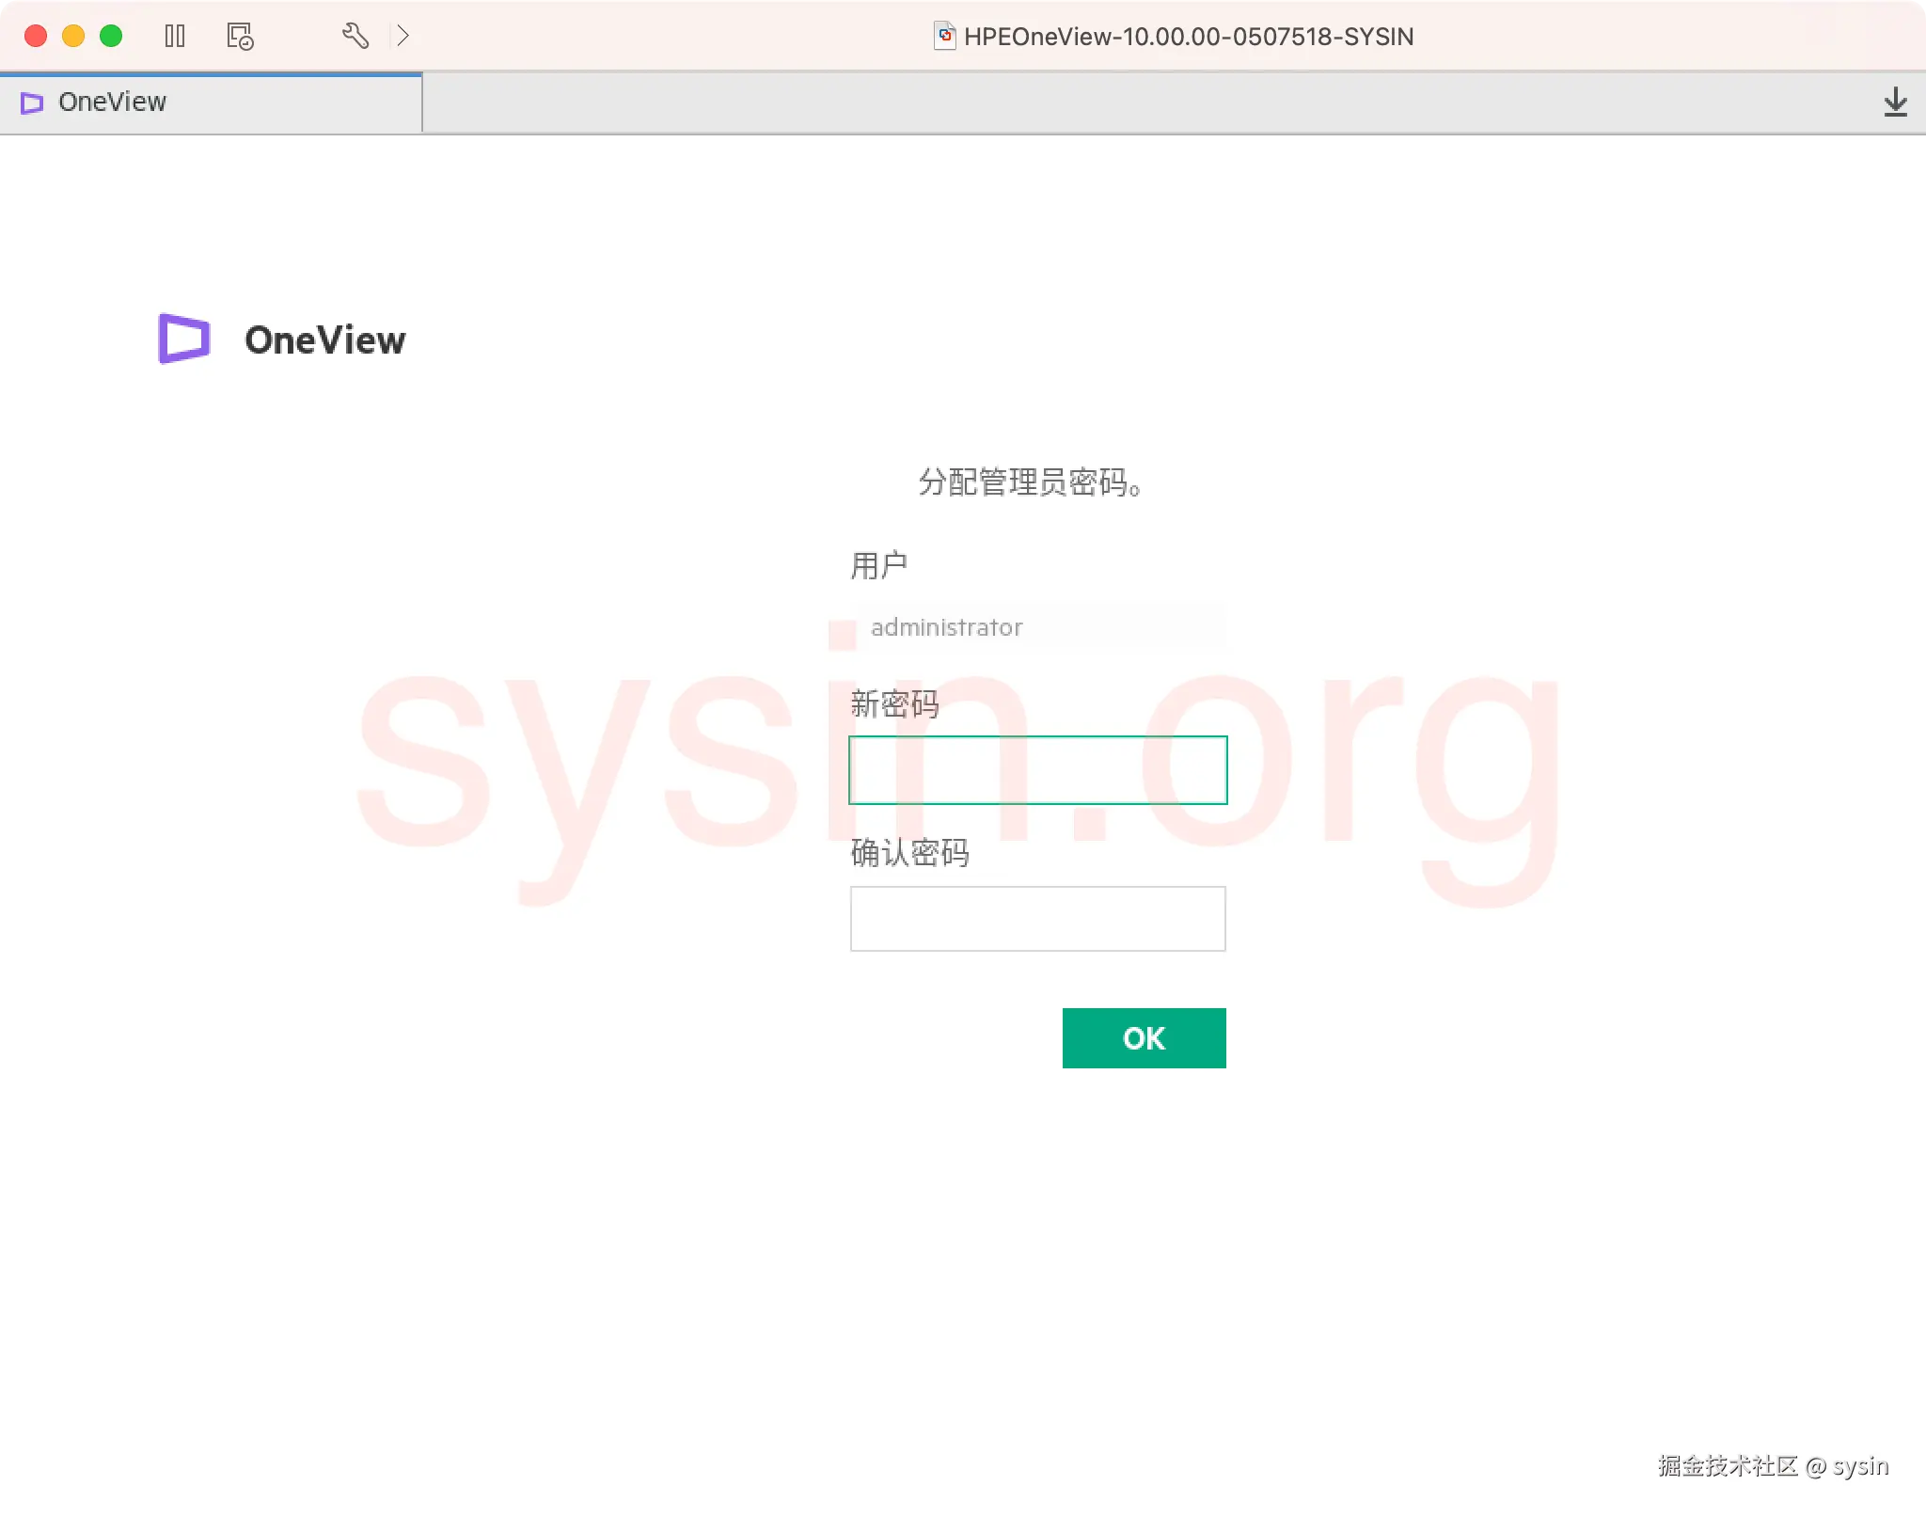1926x1516 pixels.
Task: Click the purple OneView favicon on the tab
Action: click(31, 103)
